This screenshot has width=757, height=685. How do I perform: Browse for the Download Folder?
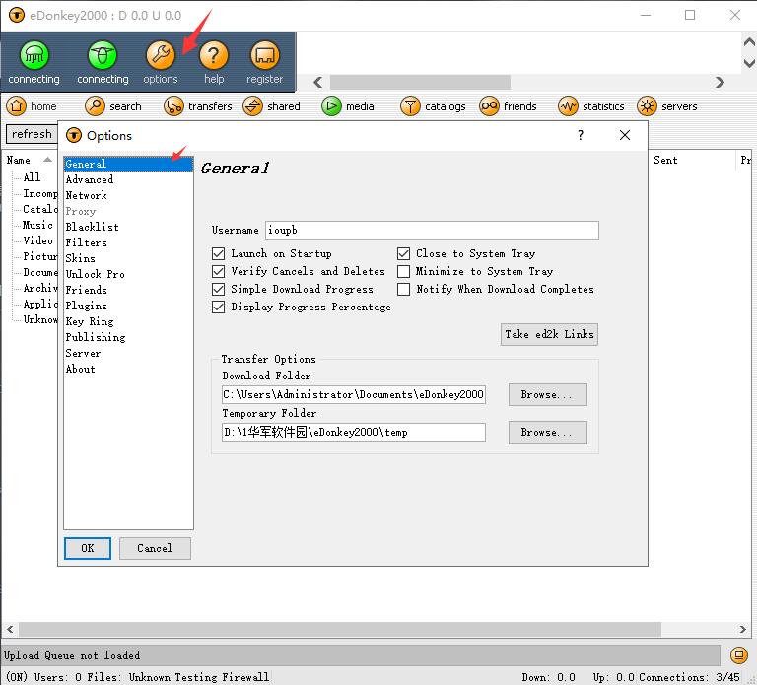(548, 395)
